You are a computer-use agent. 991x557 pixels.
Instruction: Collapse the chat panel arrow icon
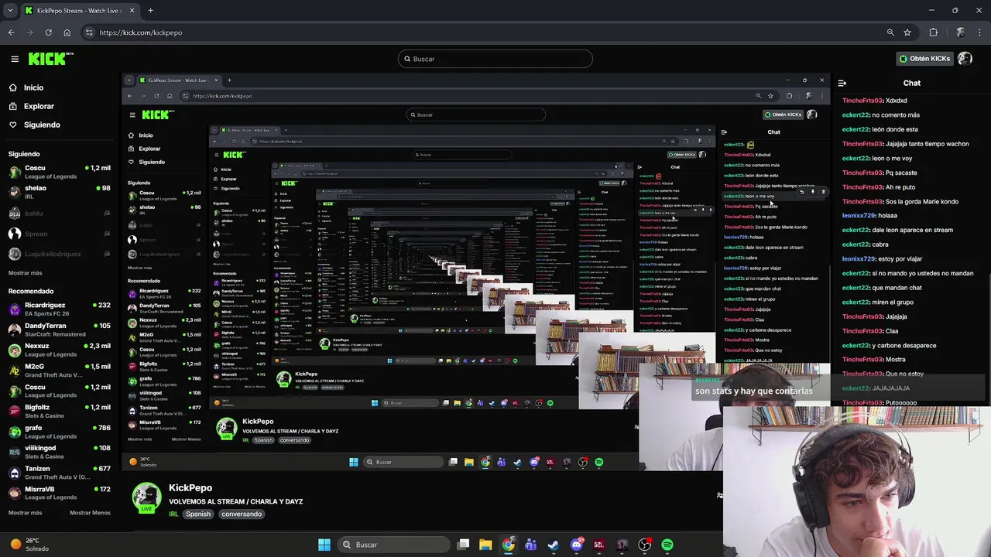click(842, 84)
